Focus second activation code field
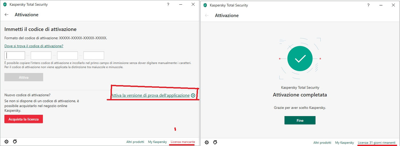 point(41,56)
